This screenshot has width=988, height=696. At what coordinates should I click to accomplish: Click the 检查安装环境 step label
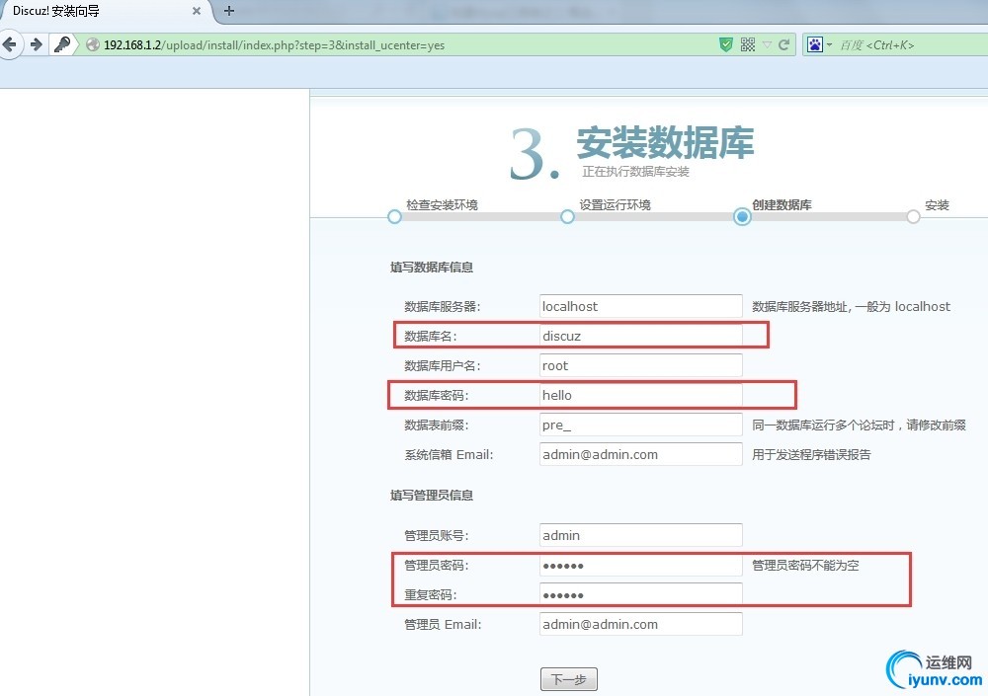[x=442, y=204]
